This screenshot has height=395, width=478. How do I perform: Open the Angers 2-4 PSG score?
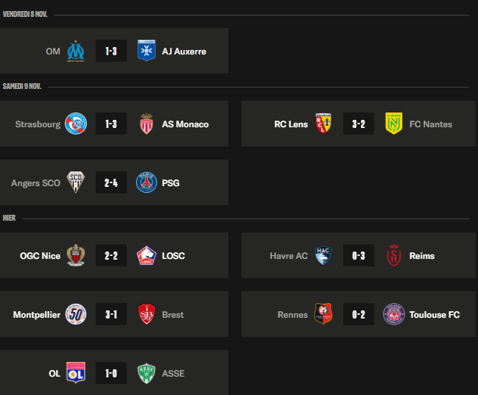111,182
